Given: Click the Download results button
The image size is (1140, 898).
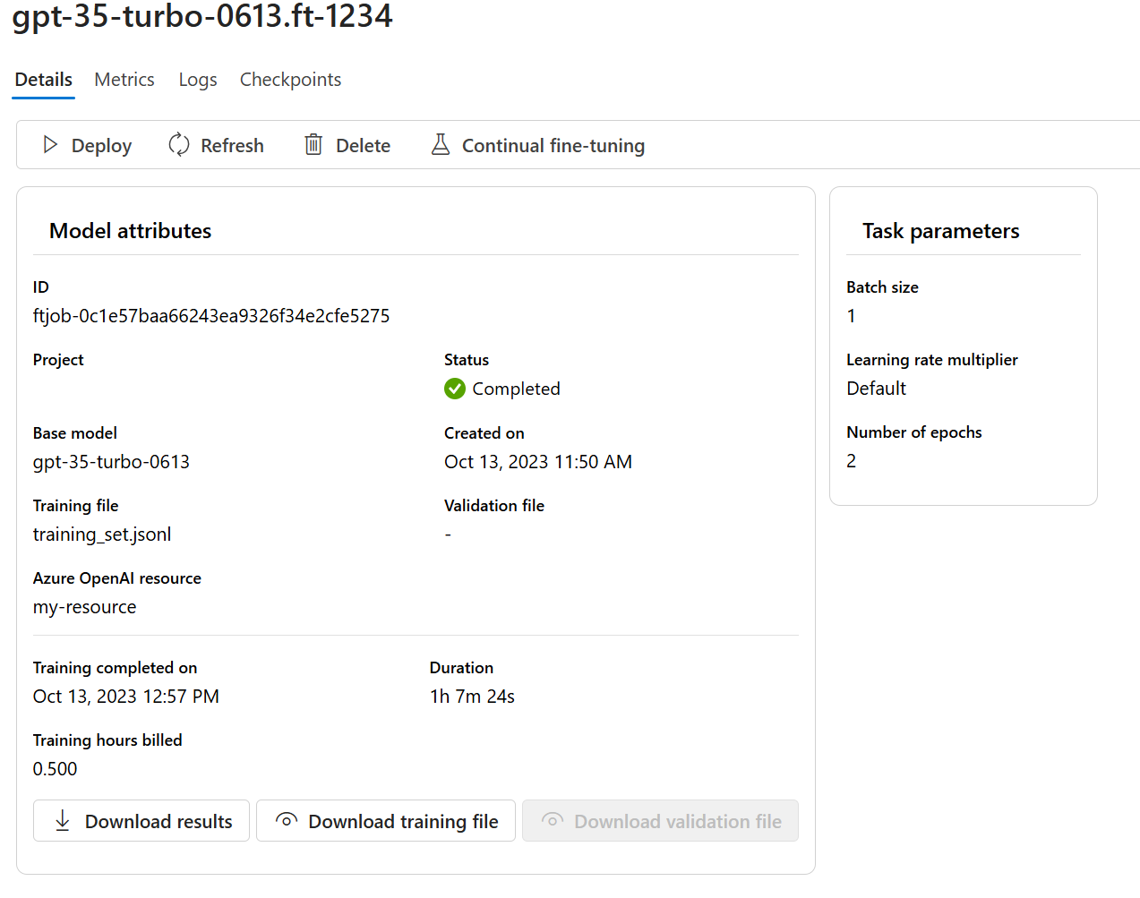Looking at the screenshot, I should tap(141, 821).
